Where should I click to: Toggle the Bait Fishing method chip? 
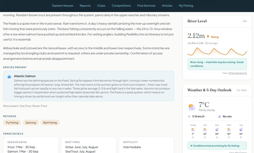50,123
